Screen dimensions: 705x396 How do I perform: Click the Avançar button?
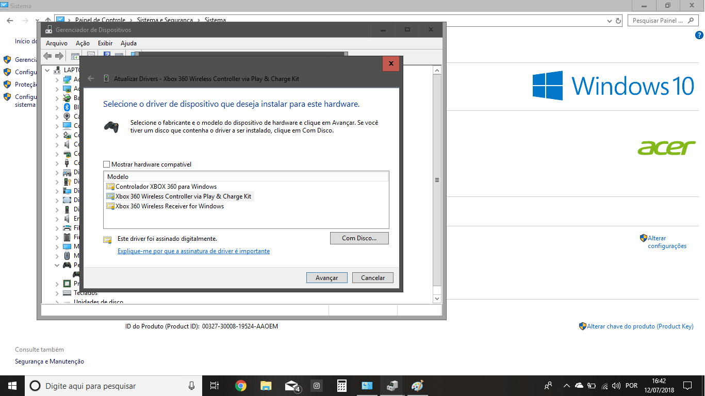[x=326, y=277]
